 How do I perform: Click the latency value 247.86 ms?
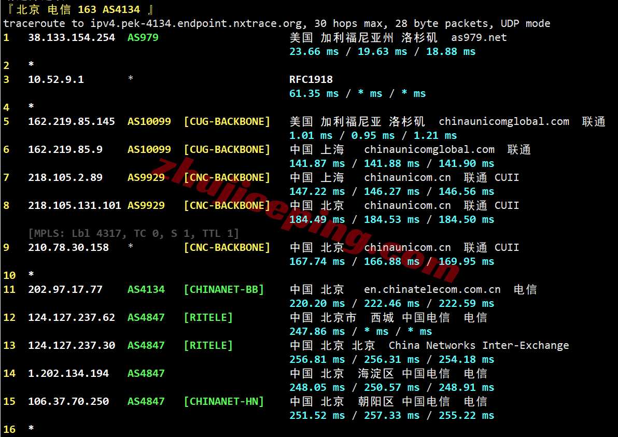pos(317,331)
